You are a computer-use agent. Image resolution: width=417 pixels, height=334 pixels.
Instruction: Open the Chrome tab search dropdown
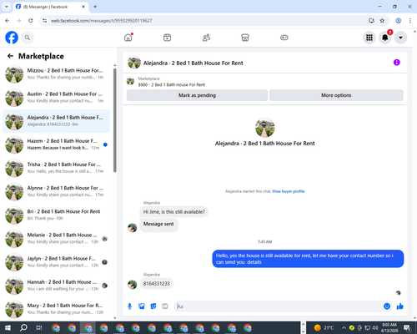[7, 7]
